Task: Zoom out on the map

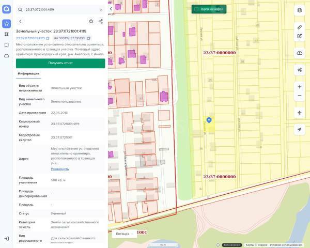Action: pyautogui.click(x=300, y=96)
